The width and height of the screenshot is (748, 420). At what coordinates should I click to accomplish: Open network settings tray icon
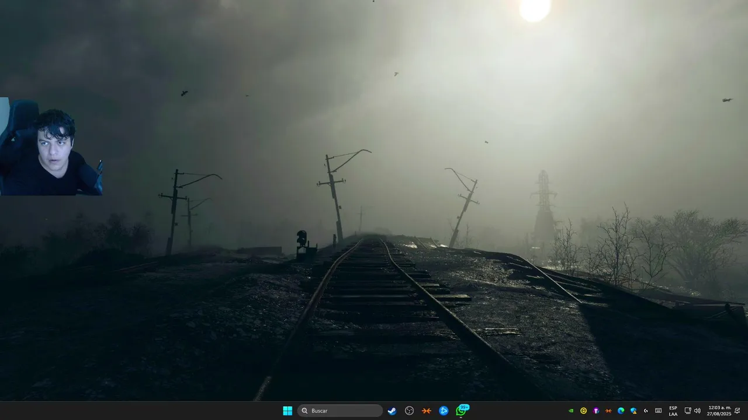point(688,411)
